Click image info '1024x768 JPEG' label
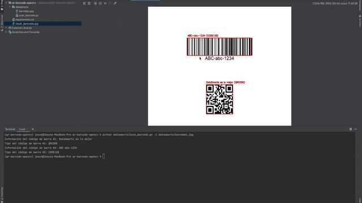Screen dimensions: 362x203 (x=335, y=3)
